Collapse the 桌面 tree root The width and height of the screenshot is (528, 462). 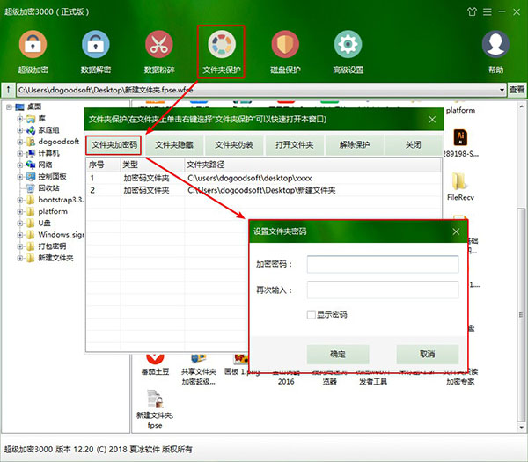[x=9, y=107]
